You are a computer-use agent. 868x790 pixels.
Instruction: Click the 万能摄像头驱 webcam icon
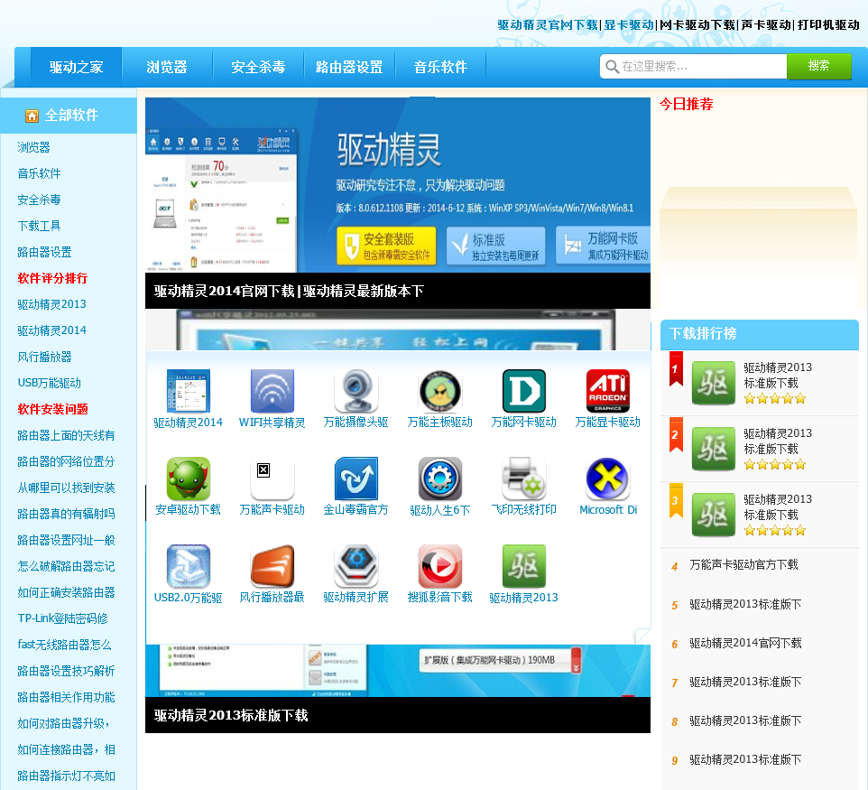(x=356, y=391)
